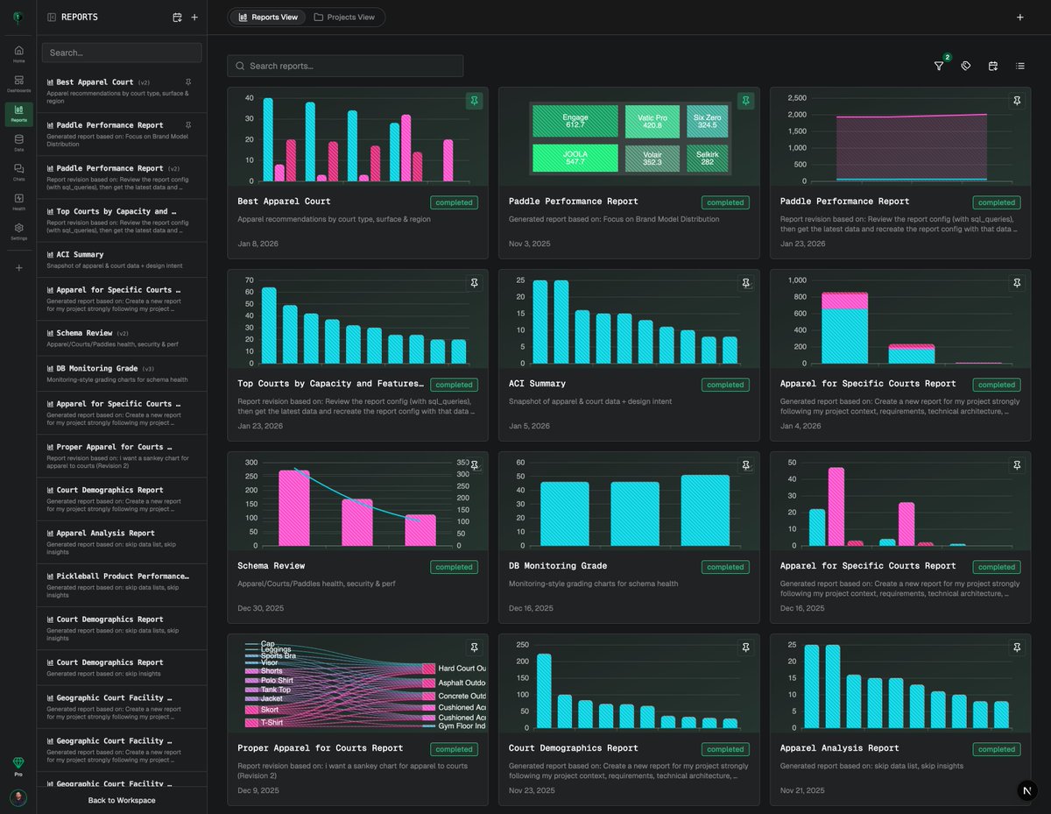Pin the Apparel Analysis Report card
1051x814 pixels.
tap(1017, 648)
